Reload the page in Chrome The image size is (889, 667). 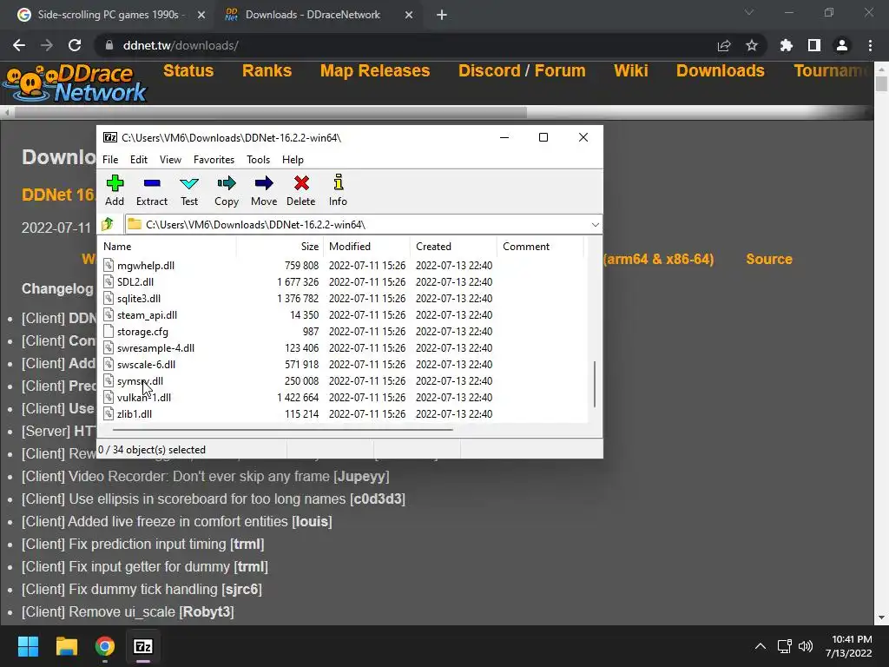coord(75,45)
